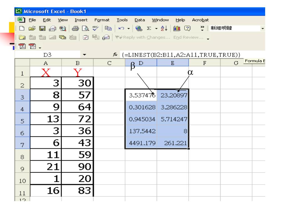Click the Sort Ascending icon
Viewport: 284px width, 213px height.
click(164, 29)
